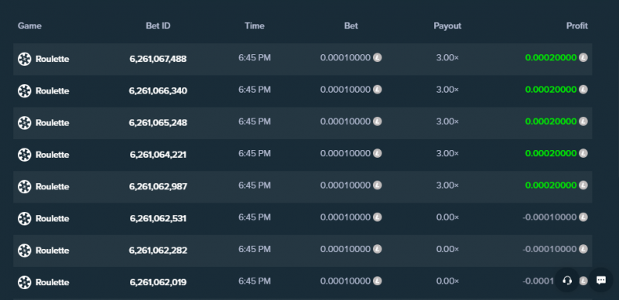619x300 pixels.
Task: Click the Bet column header
Action: point(351,26)
